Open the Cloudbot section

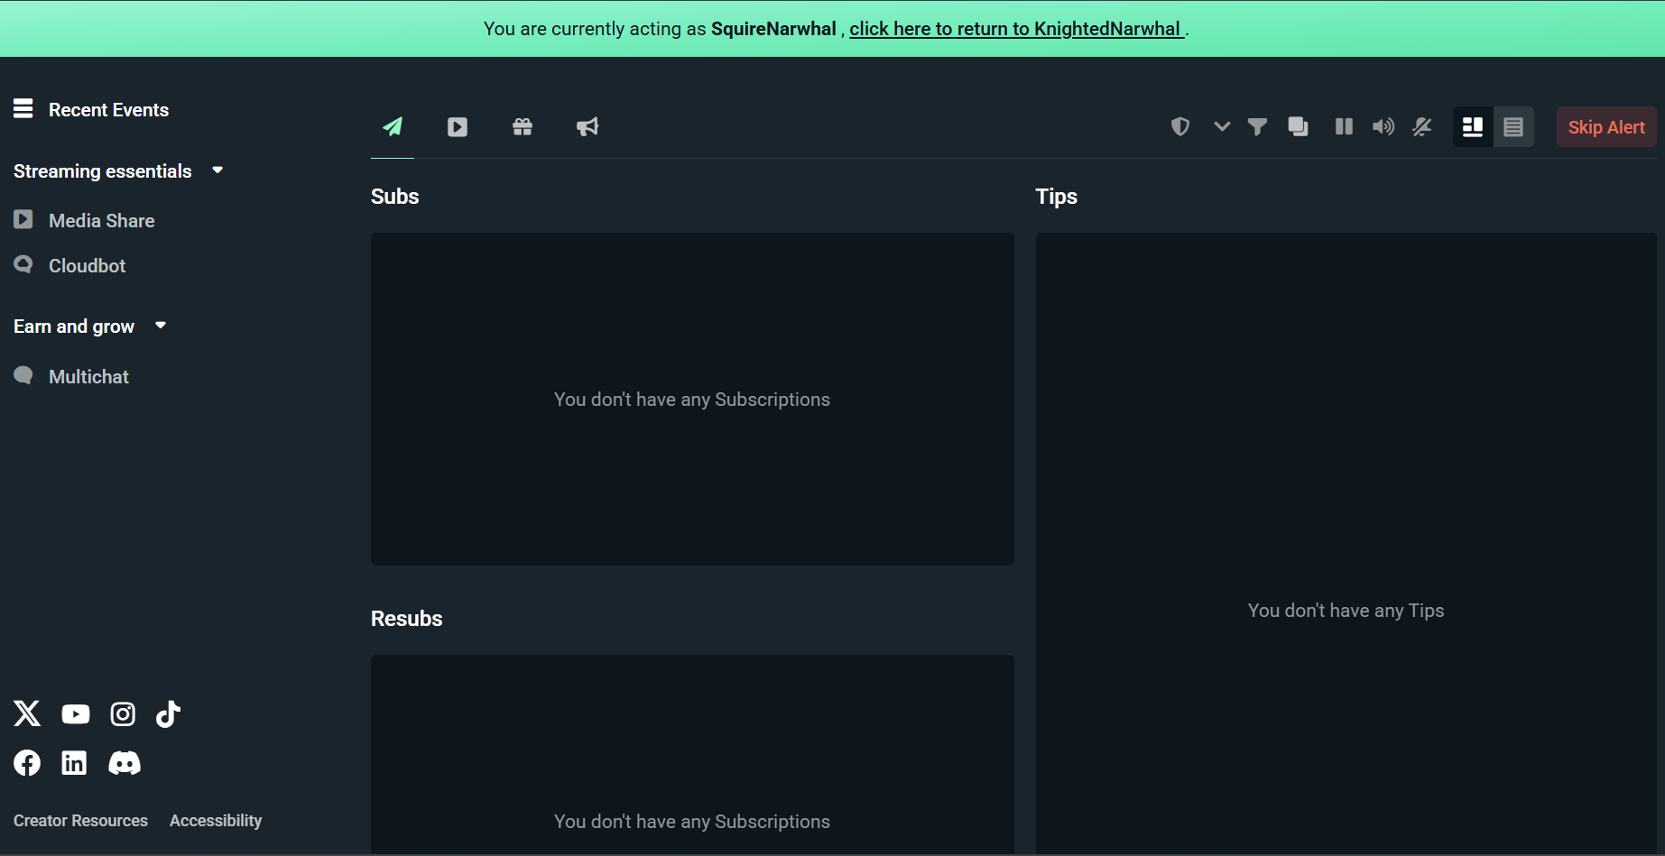click(87, 265)
